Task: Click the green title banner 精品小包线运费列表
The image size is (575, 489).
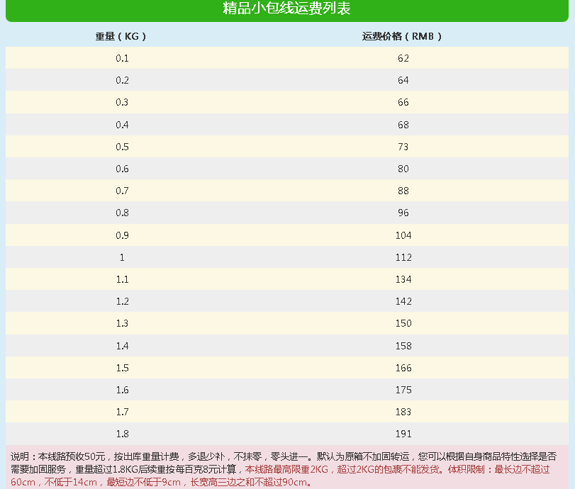Action: tap(287, 9)
